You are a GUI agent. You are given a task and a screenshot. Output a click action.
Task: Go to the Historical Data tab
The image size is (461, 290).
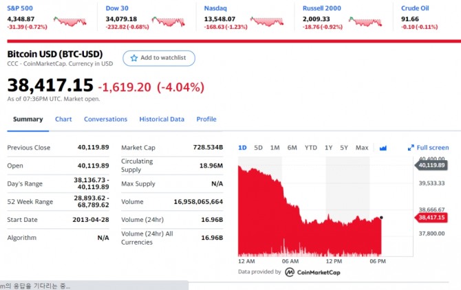tap(162, 119)
